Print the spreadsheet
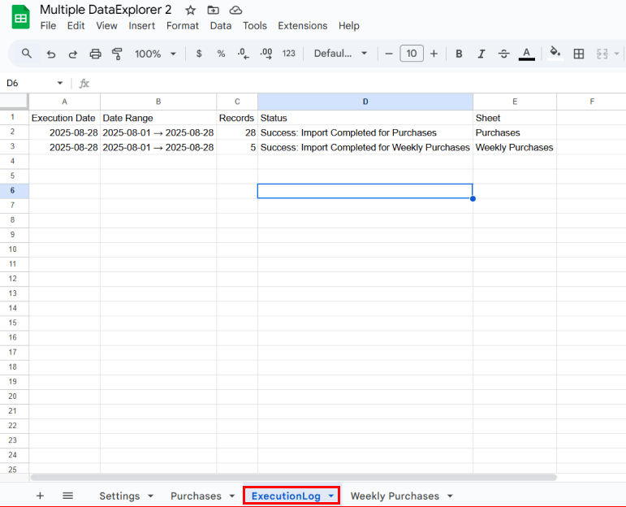The height and width of the screenshot is (507, 626). pos(95,54)
